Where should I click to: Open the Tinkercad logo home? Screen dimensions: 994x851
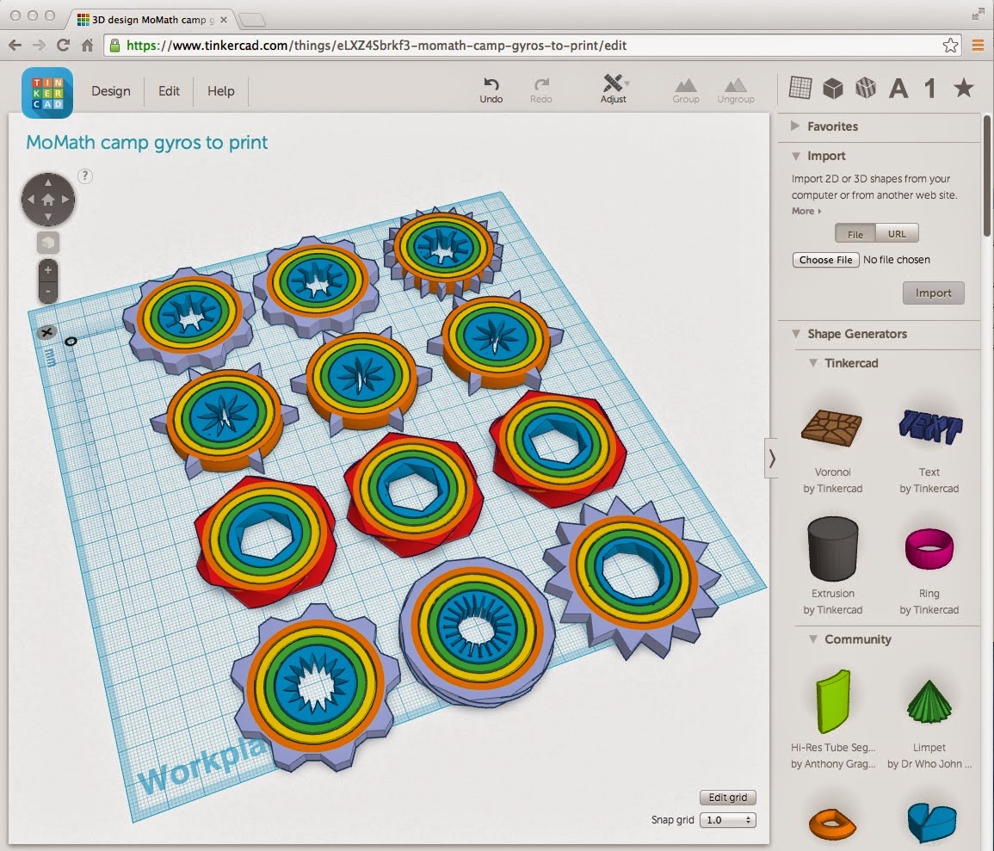pyautogui.click(x=47, y=93)
